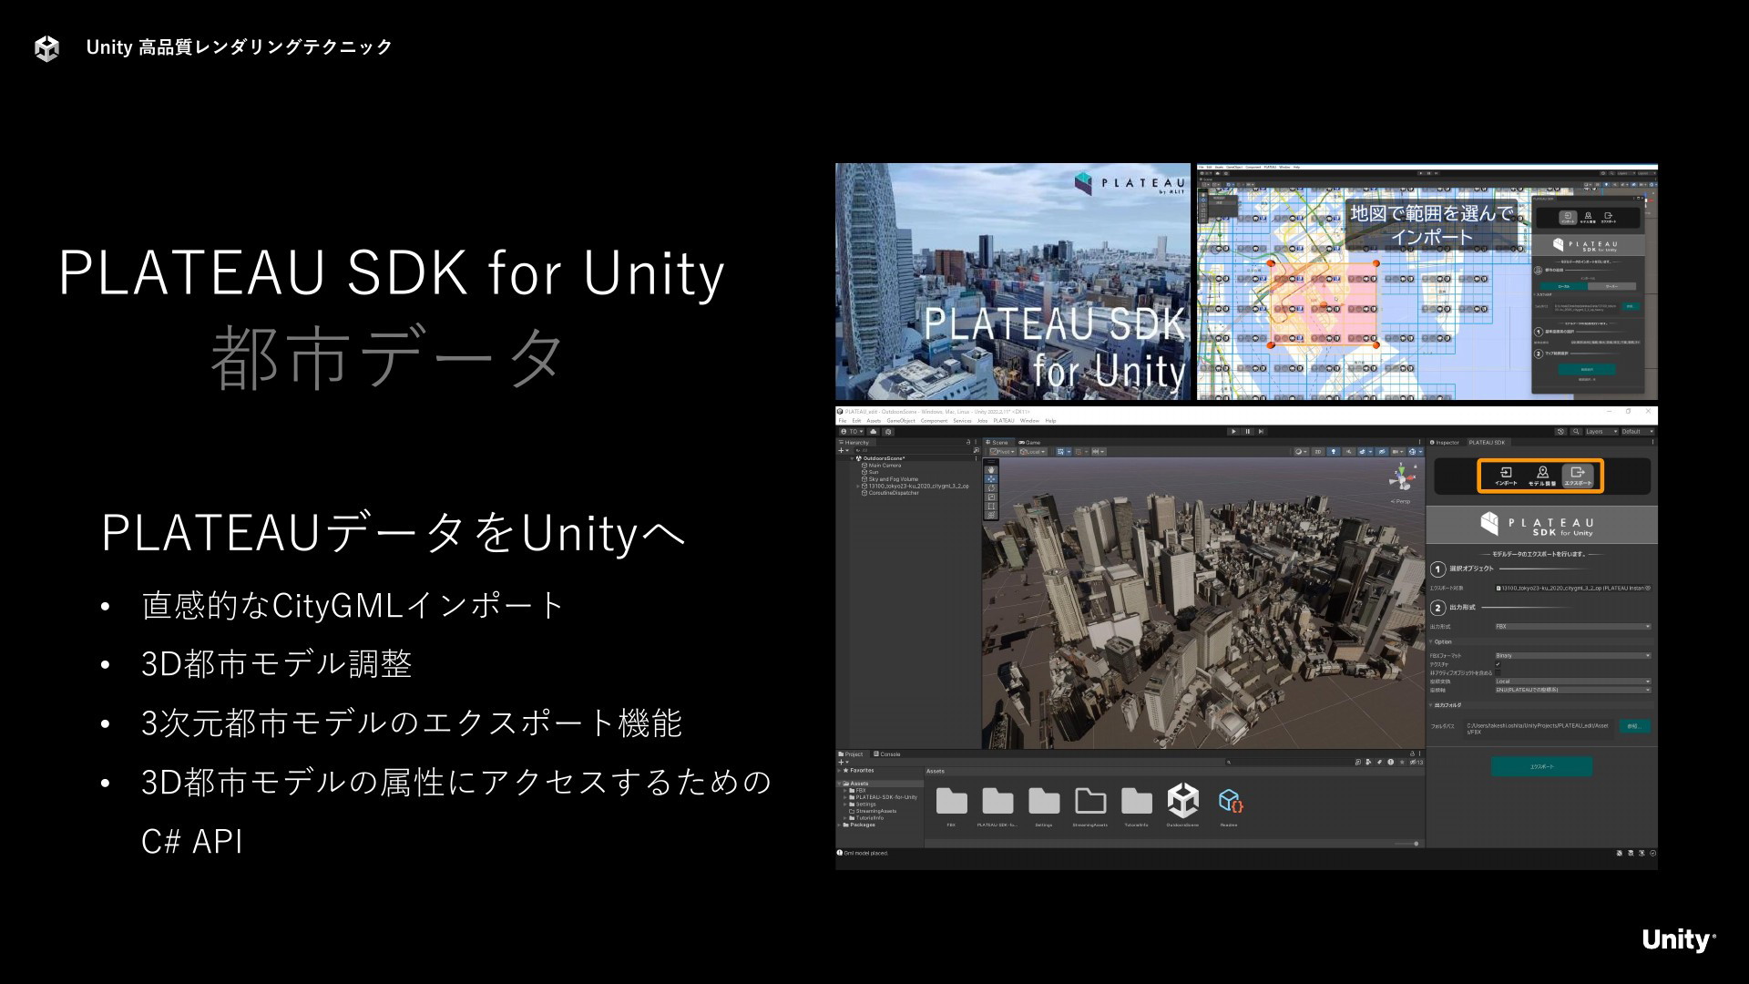Select Main Camera in Hierarchy
This screenshot has height=984, width=1749.
pos(885,466)
